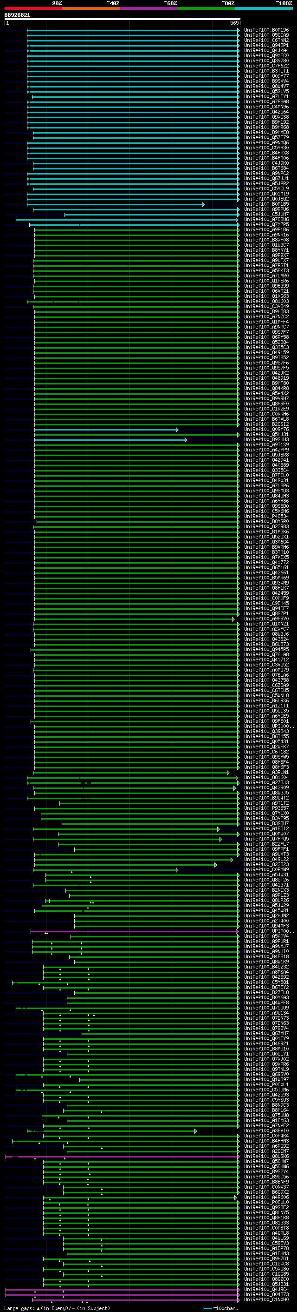This screenshot has height=1312, width=297.
Task: Click the purple ~60% identity legend segment
Action: click(x=149, y=8)
